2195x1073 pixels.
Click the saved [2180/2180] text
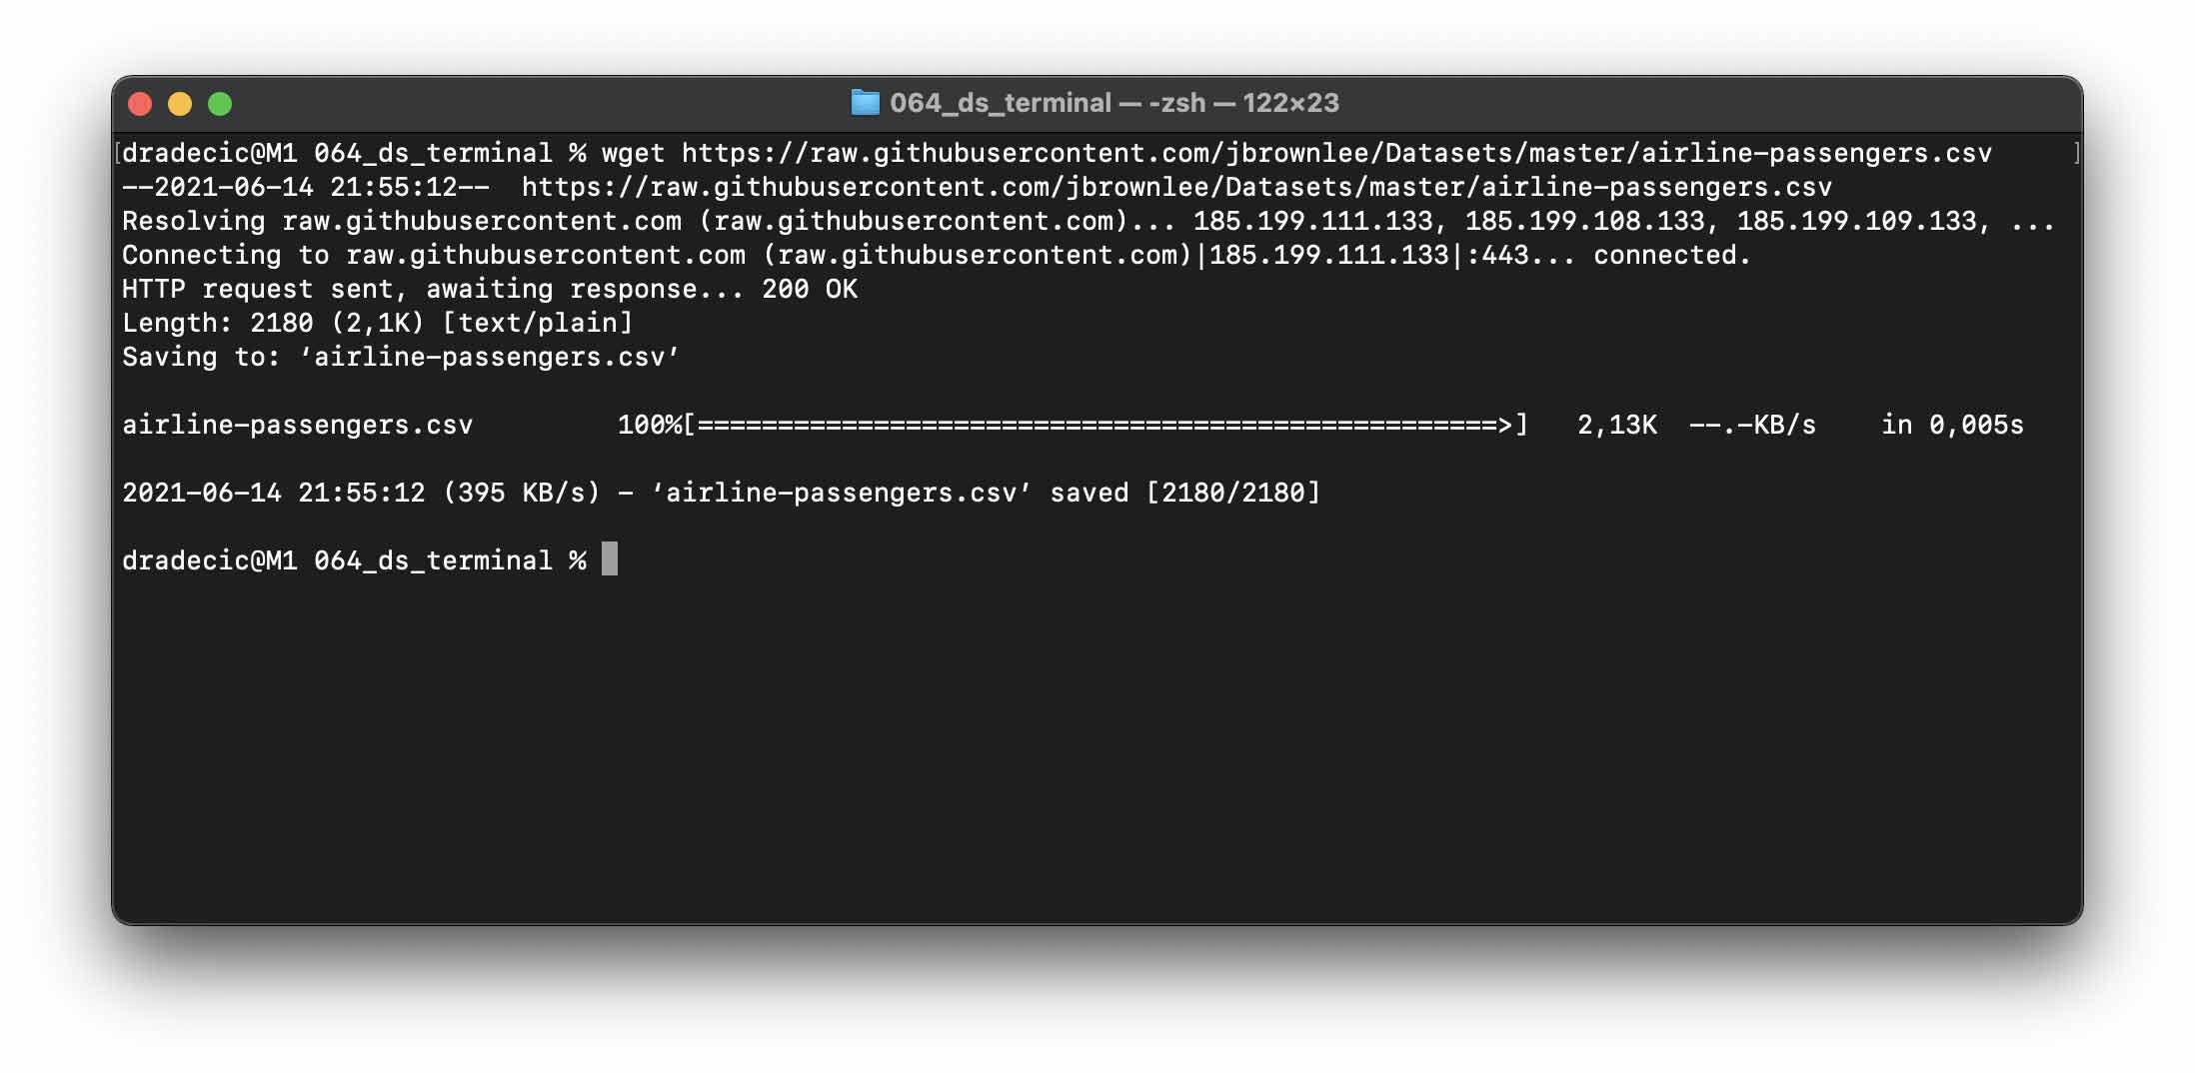click(1184, 493)
